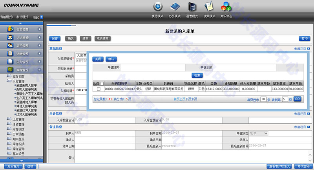Collapse 基础信息 section via 收起栏目 toggle
This screenshot has width=314, height=170.
coord(302,49)
